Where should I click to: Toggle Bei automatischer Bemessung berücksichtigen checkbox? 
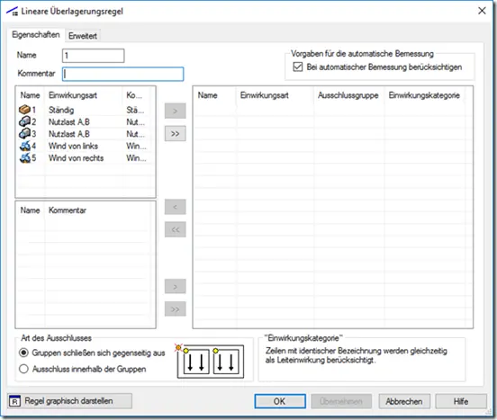click(x=298, y=67)
